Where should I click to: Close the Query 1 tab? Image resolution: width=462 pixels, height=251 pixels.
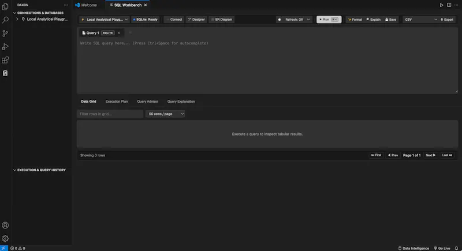pyautogui.click(x=119, y=33)
